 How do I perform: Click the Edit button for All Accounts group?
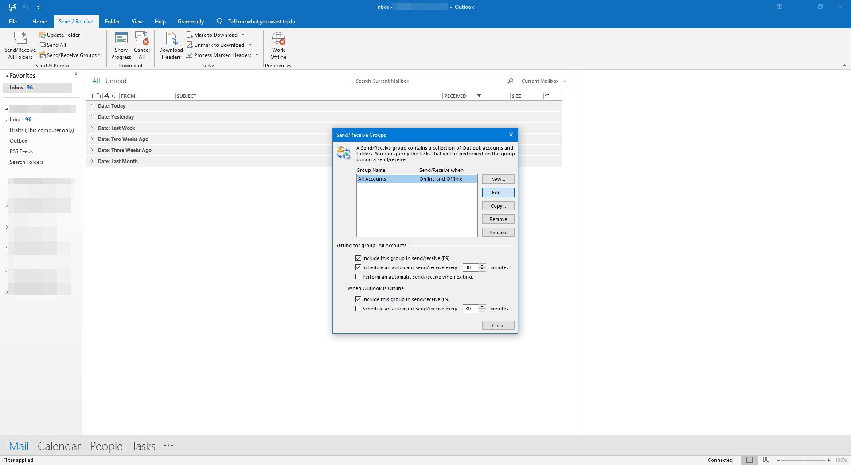[x=498, y=193]
